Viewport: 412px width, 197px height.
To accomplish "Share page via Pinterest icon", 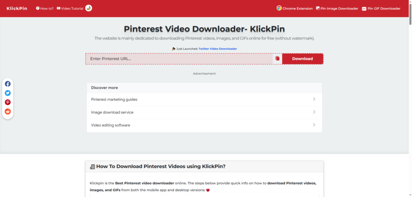I will click(8, 102).
